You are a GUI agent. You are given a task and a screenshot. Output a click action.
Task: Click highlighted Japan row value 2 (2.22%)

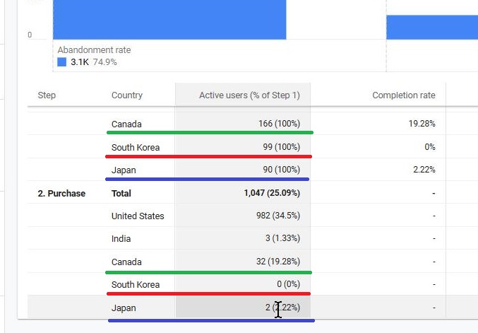click(x=282, y=308)
